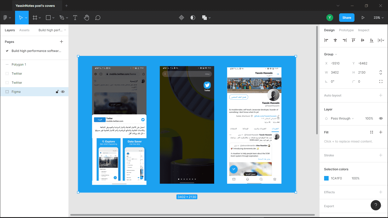Select the Move tool
This screenshot has height=218, width=388.
pyautogui.click(x=20, y=18)
